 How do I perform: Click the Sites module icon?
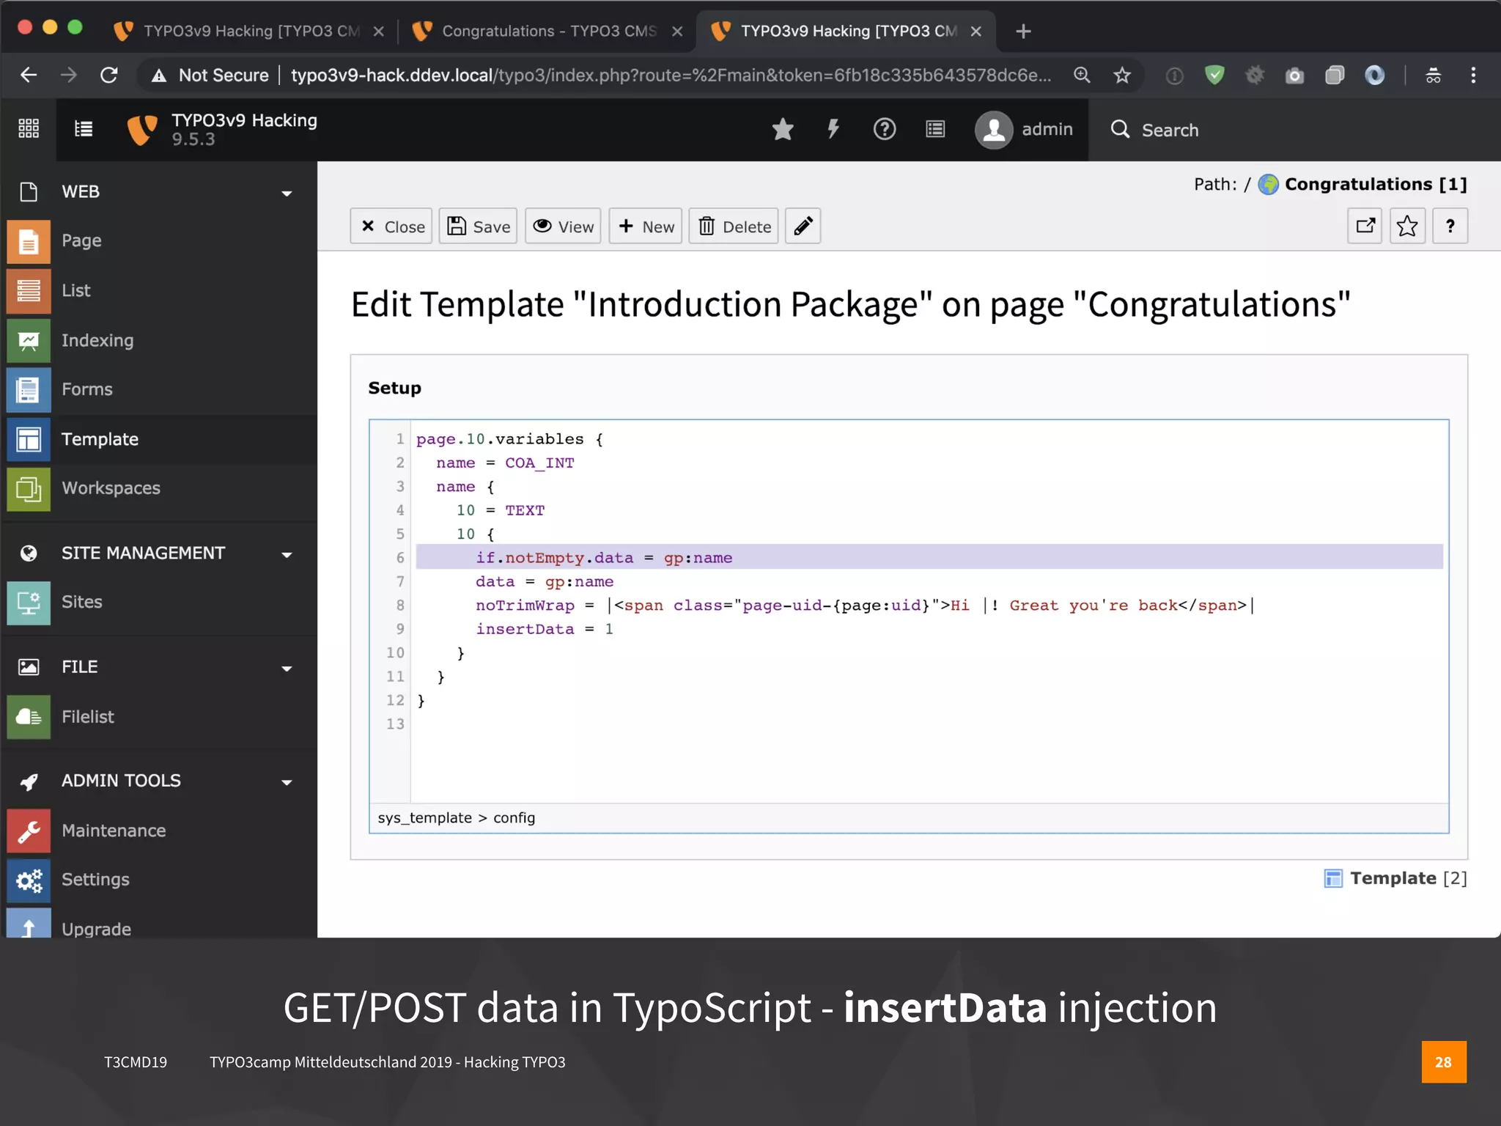pos(29,603)
